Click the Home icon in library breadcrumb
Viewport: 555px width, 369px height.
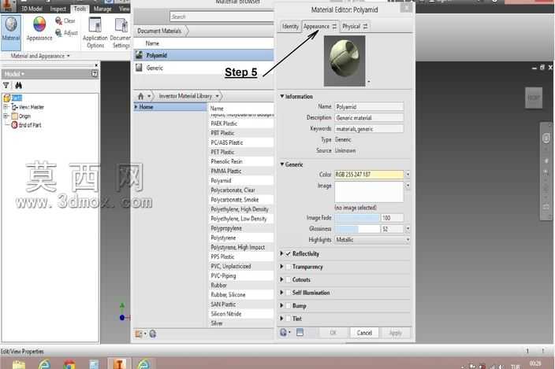[x=140, y=96]
